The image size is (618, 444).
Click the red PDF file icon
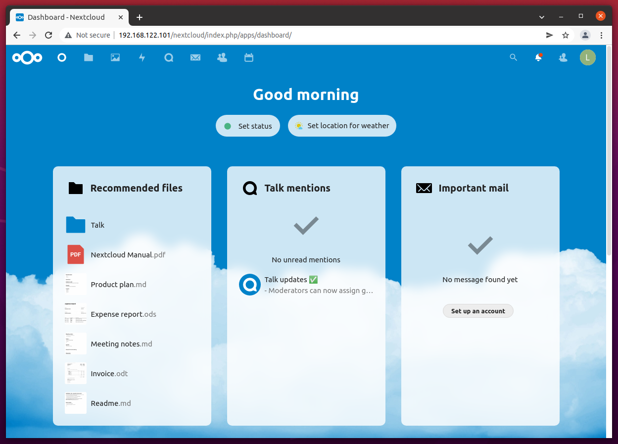pyautogui.click(x=76, y=254)
